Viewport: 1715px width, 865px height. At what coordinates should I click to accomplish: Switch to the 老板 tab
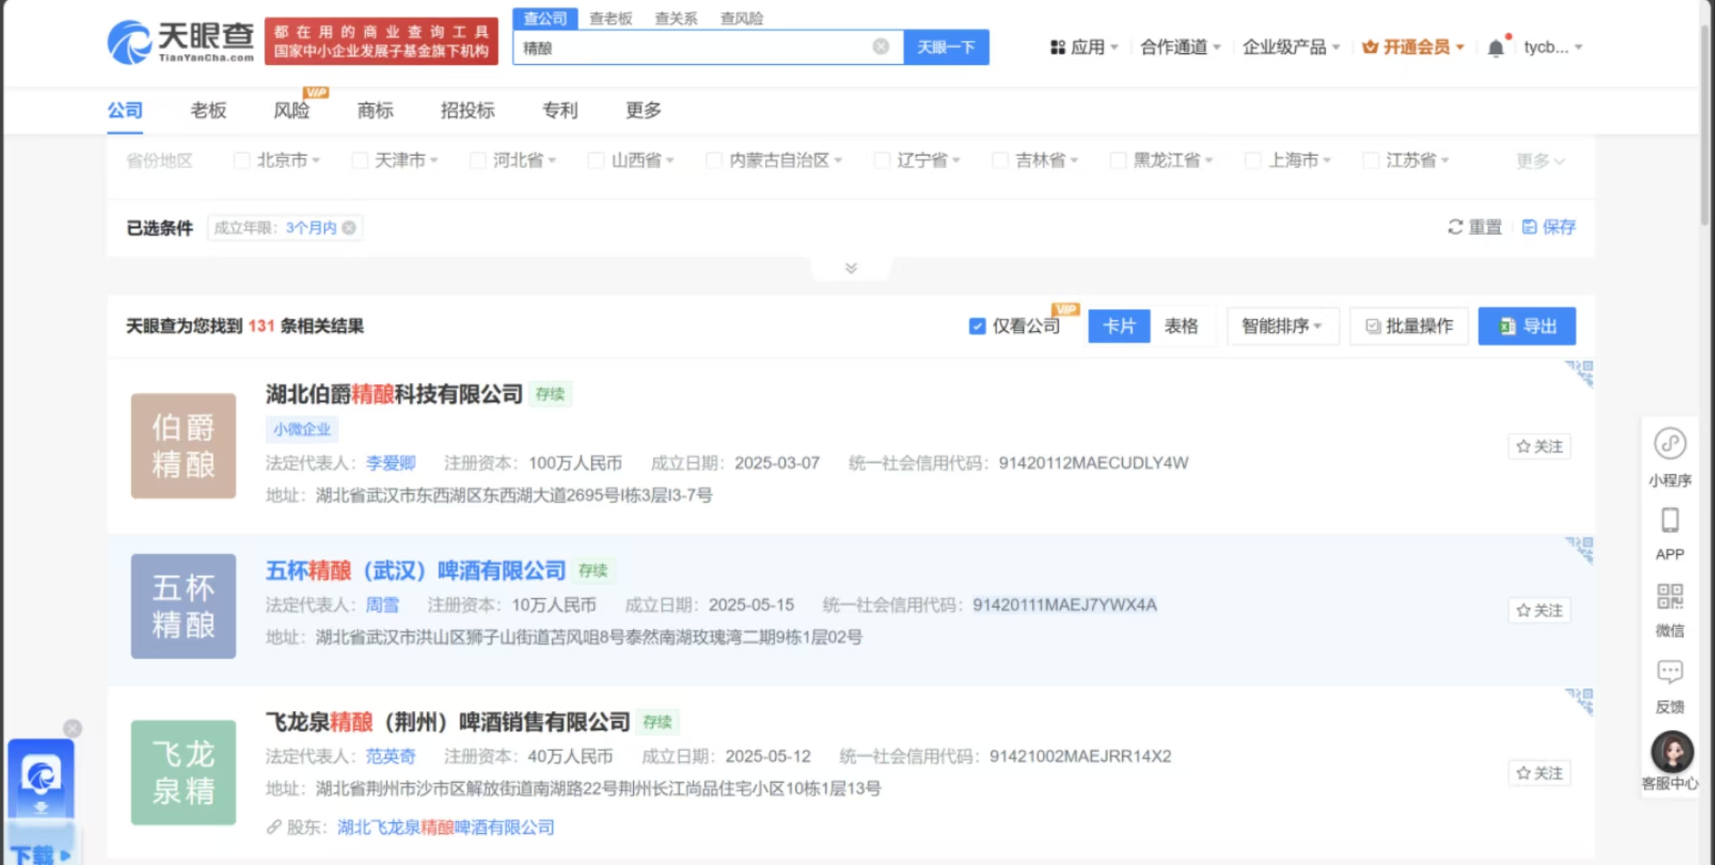pos(208,110)
